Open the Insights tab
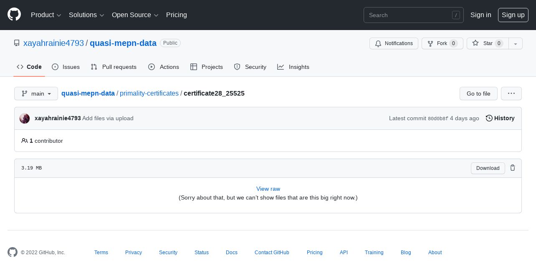Screen dimensions: 536x278 point(293,67)
